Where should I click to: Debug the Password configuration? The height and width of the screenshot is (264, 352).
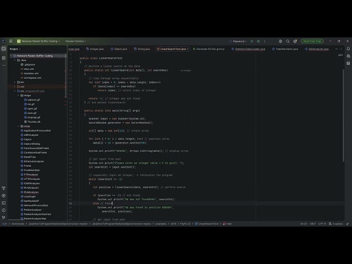[x=258, y=41]
